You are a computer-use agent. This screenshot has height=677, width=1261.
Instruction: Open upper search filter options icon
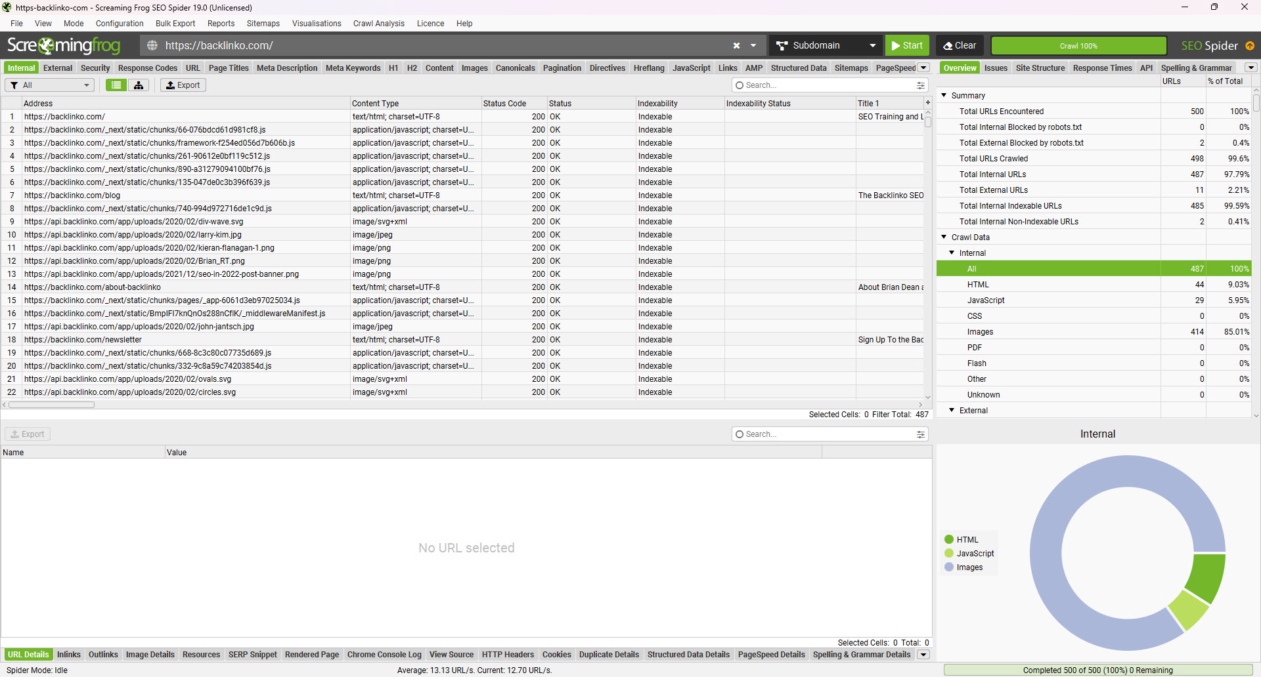tap(921, 85)
